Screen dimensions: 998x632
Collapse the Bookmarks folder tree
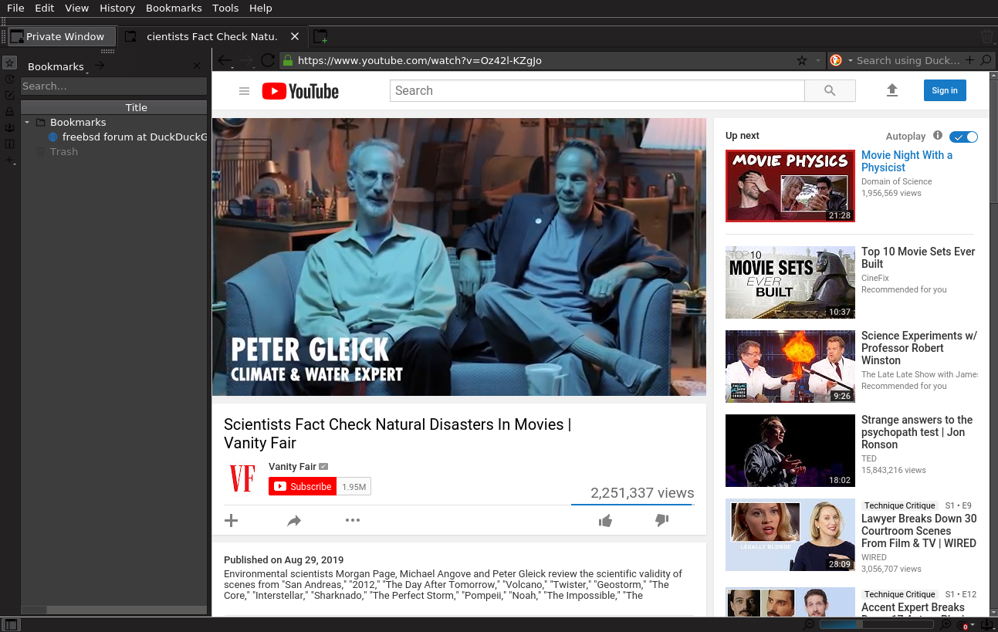pos(27,123)
